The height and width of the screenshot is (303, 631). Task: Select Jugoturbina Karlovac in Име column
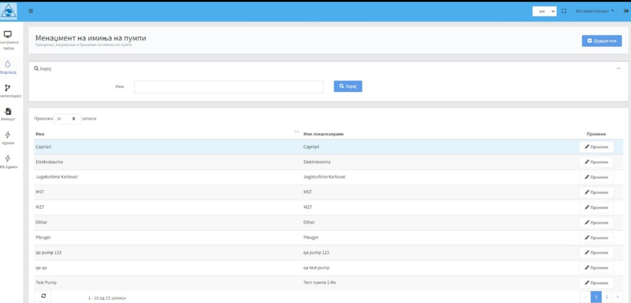click(x=56, y=177)
